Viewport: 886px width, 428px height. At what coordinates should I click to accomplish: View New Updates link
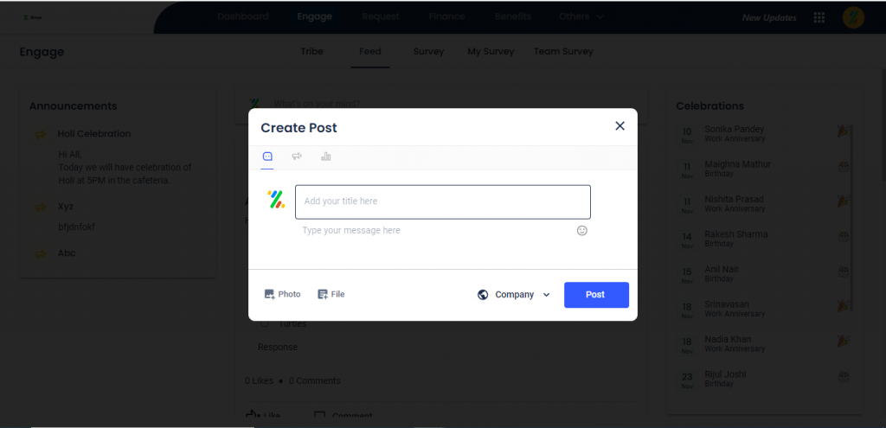click(x=769, y=18)
